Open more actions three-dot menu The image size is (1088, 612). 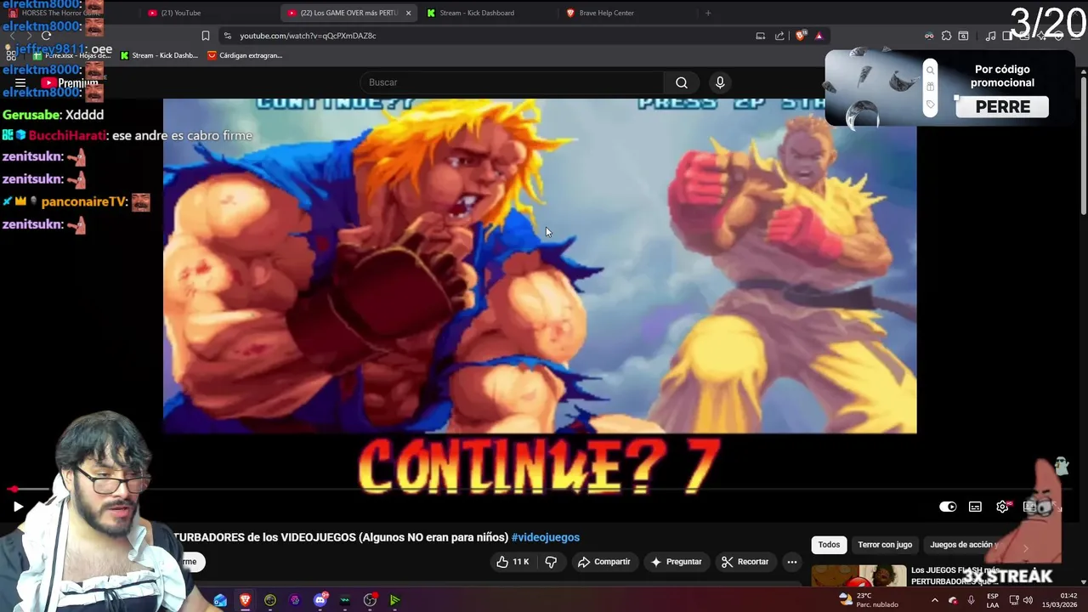(x=791, y=562)
